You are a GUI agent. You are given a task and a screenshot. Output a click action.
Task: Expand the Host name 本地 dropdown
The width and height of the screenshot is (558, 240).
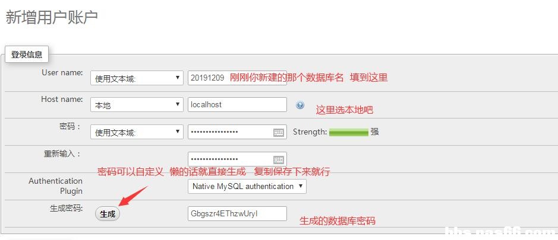137,105
